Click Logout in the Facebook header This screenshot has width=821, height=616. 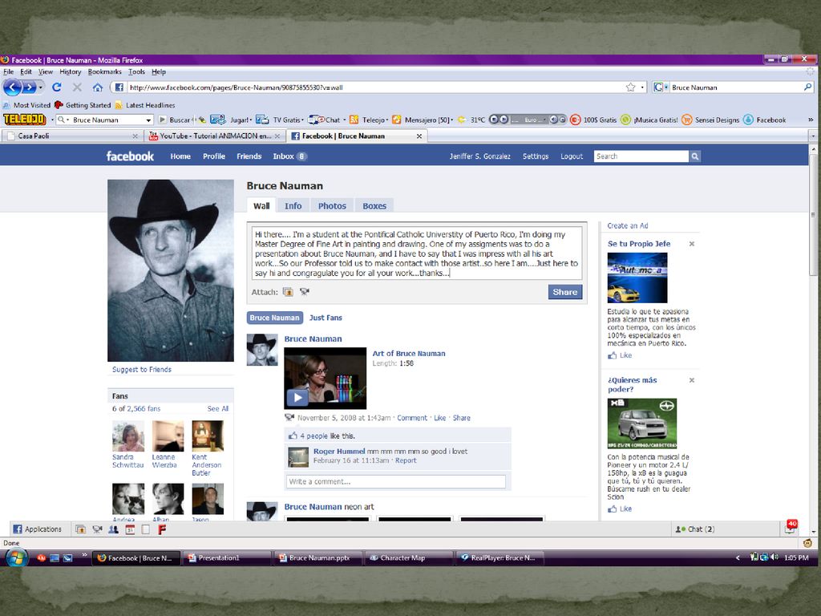click(x=571, y=156)
